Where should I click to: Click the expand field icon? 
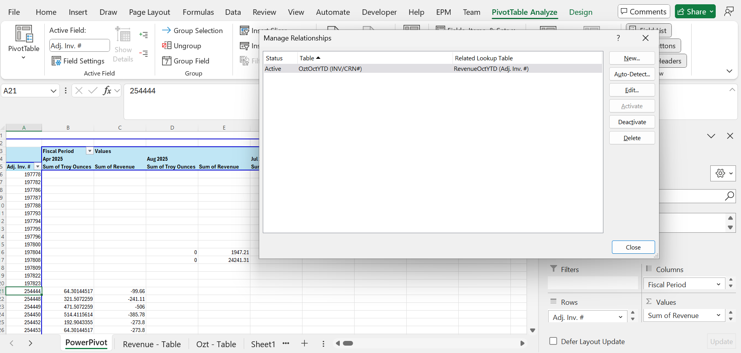pos(143,35)
